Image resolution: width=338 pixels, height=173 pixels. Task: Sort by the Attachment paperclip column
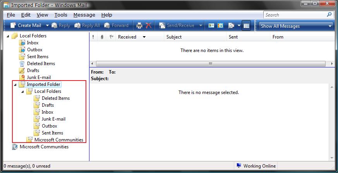point(102,37)
